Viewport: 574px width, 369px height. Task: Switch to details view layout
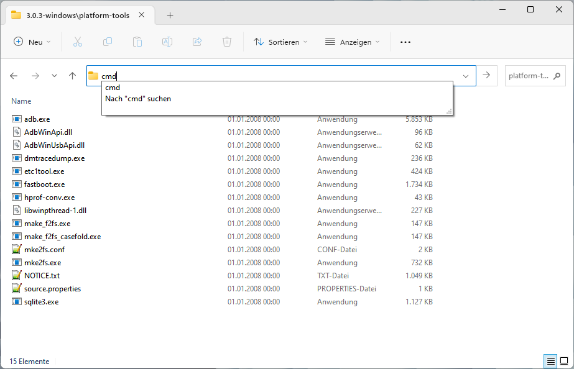550,361
